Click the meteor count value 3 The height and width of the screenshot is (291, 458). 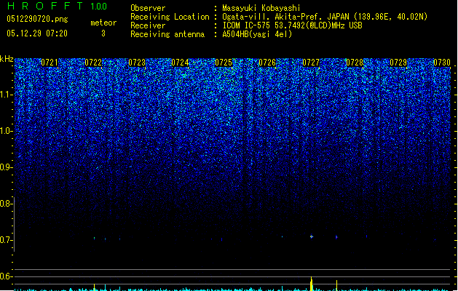[103, 33]
